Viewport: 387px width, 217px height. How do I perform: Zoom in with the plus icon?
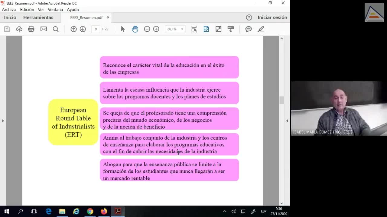click(156, 29)
